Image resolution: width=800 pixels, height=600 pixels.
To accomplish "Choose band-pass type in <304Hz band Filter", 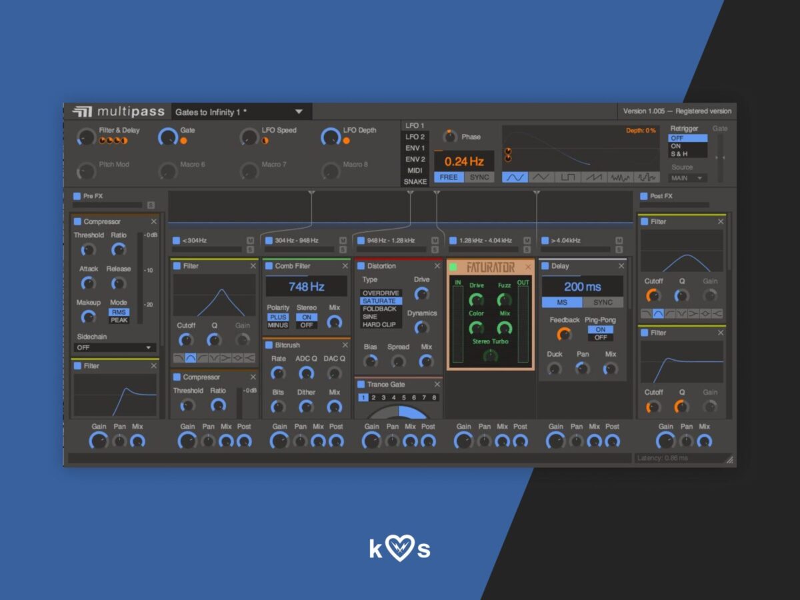I will click(x=191, y=358).
